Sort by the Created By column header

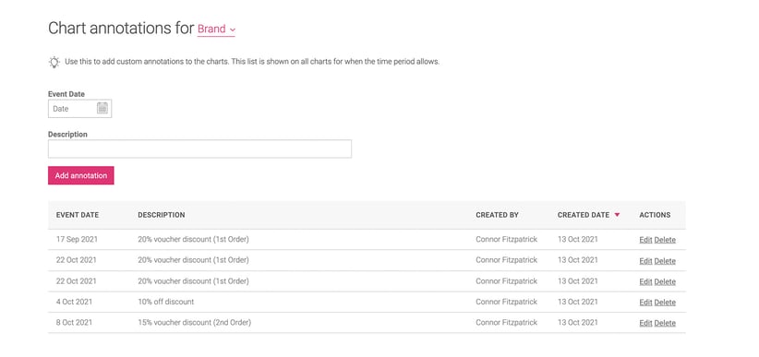(x=497, y=215)
